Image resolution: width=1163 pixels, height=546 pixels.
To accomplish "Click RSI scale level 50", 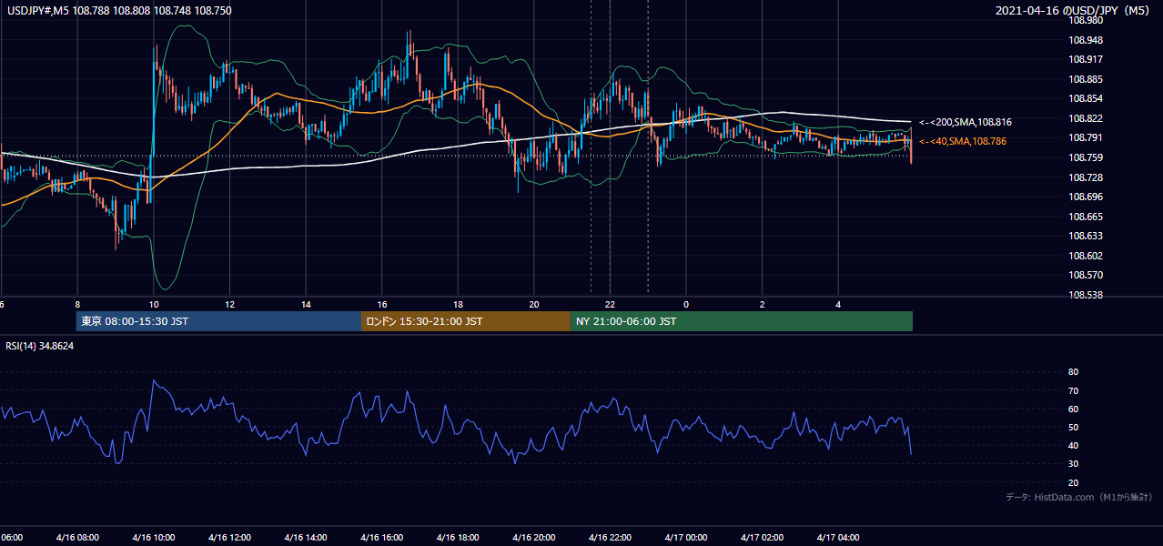I will coord(1073,427).
